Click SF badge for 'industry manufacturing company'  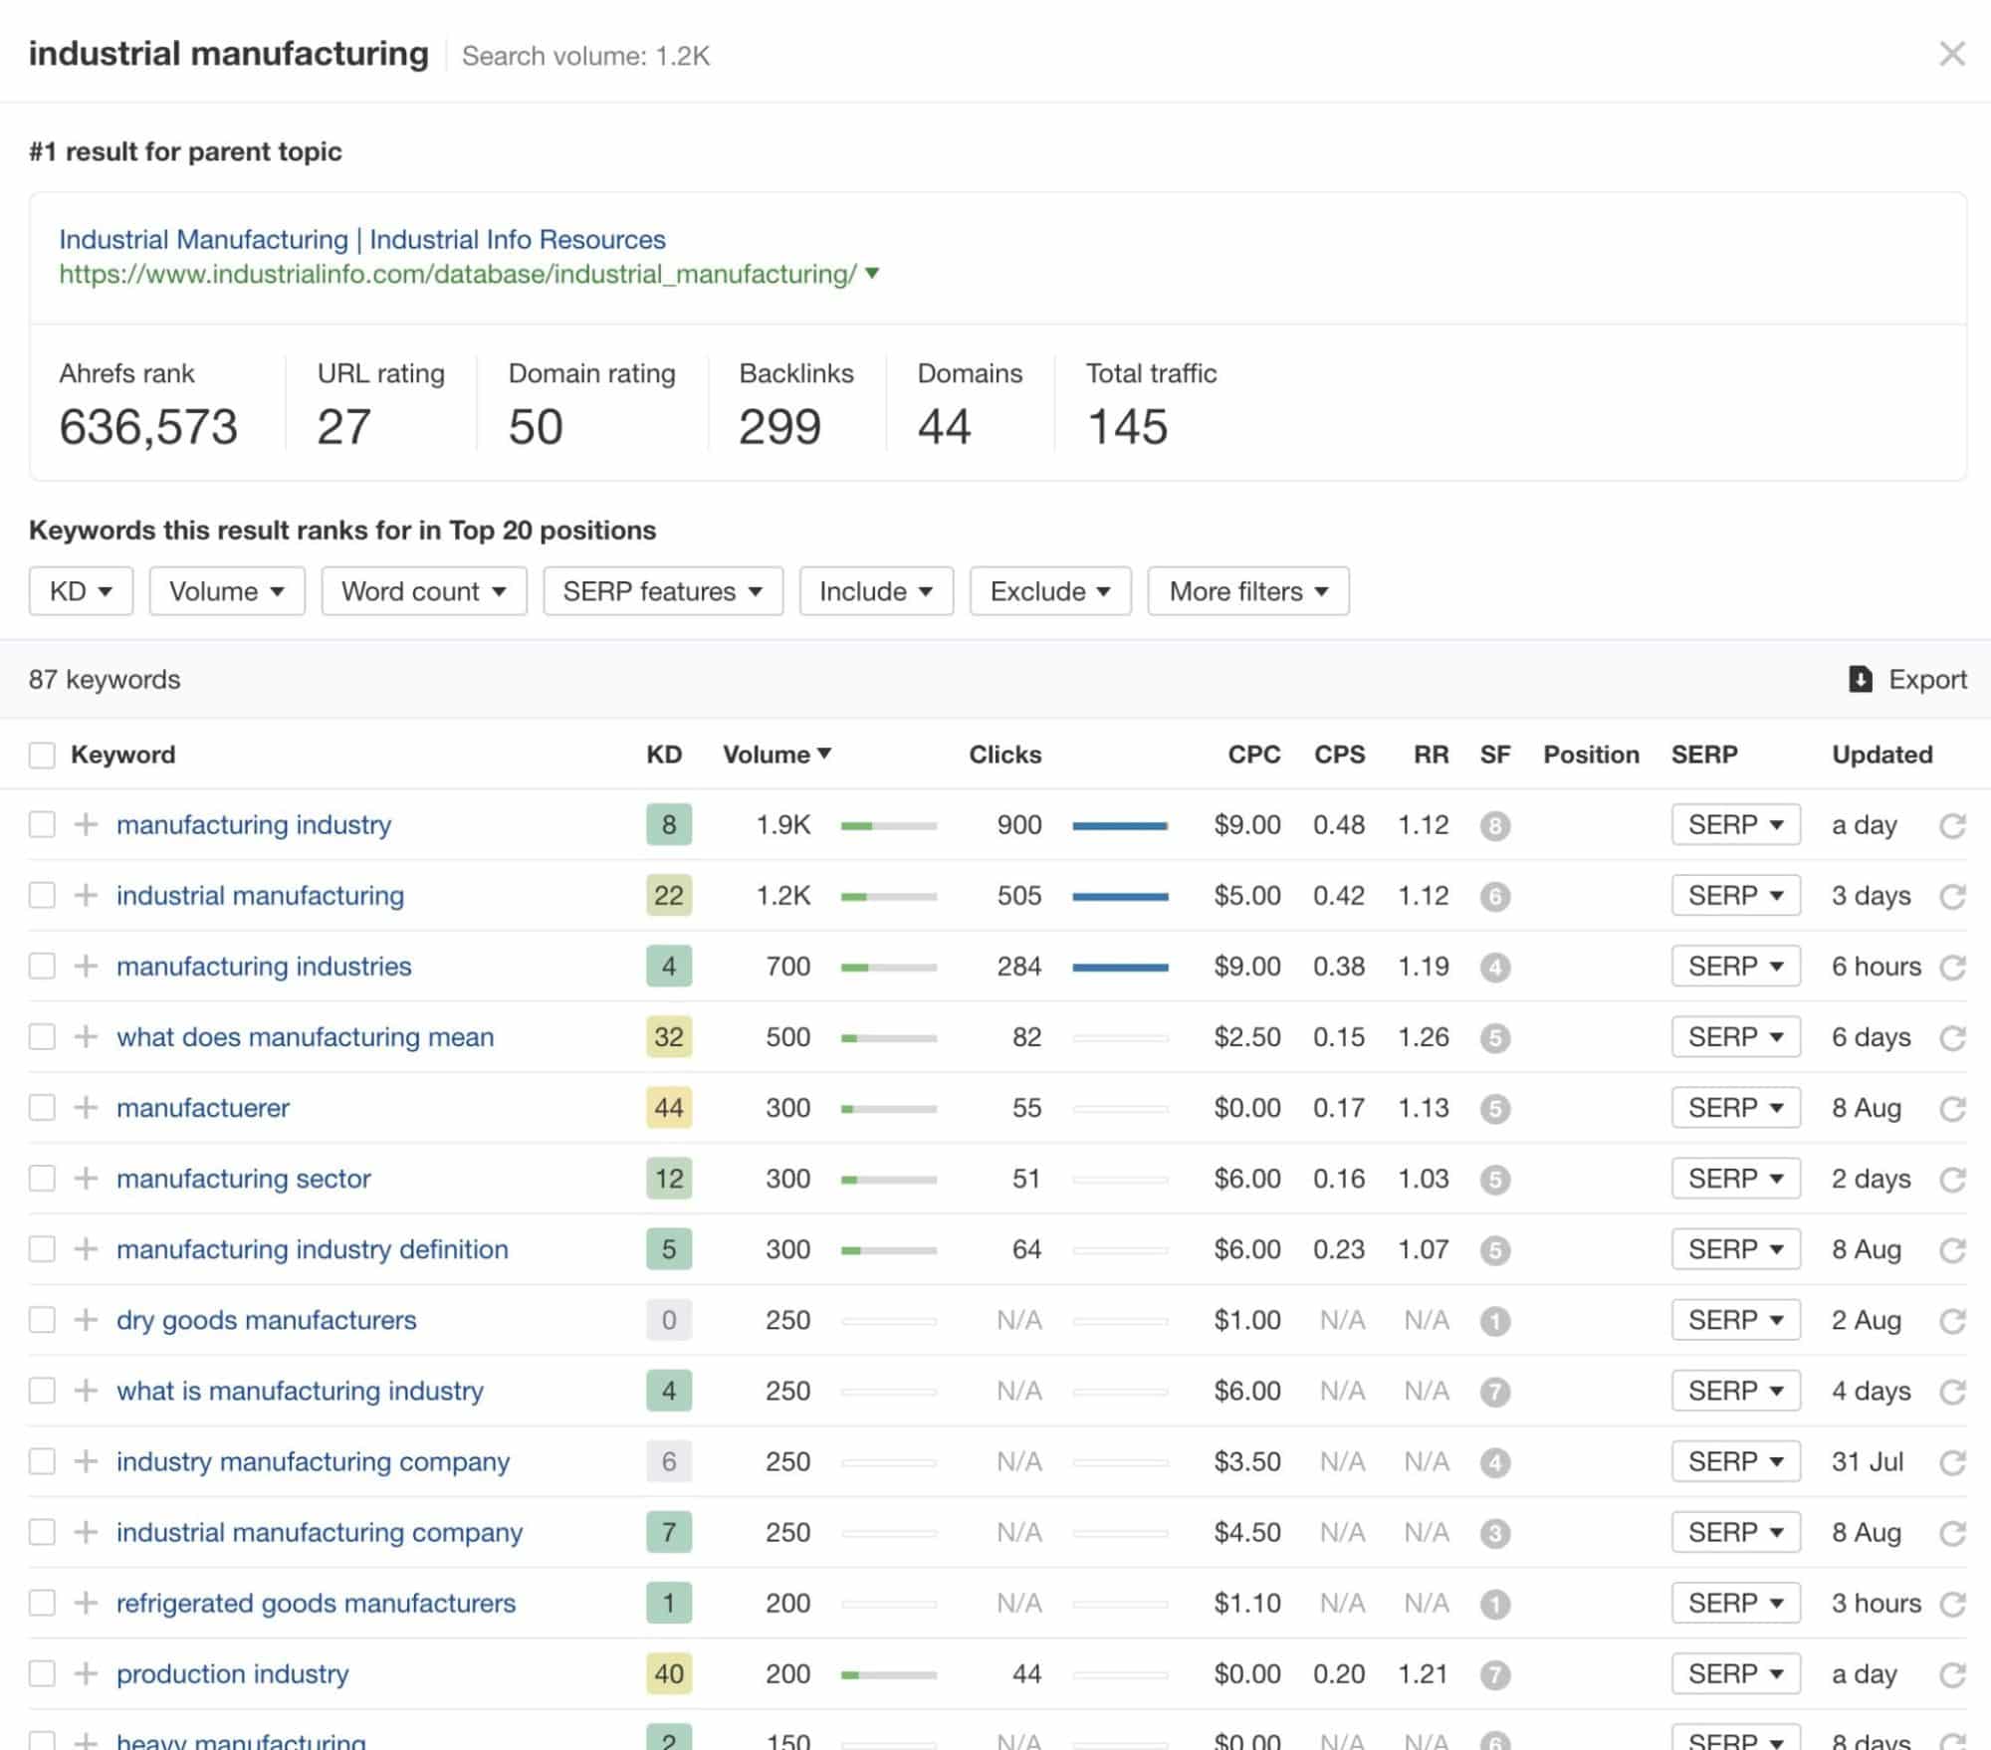pyautogui.click(x=1494, y=1462)
